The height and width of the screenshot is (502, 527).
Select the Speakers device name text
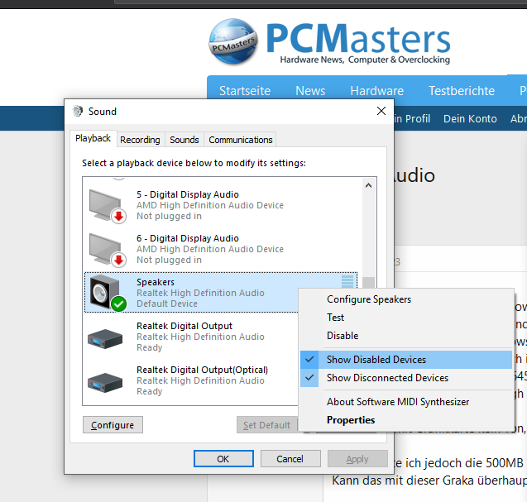coord(156,282)
